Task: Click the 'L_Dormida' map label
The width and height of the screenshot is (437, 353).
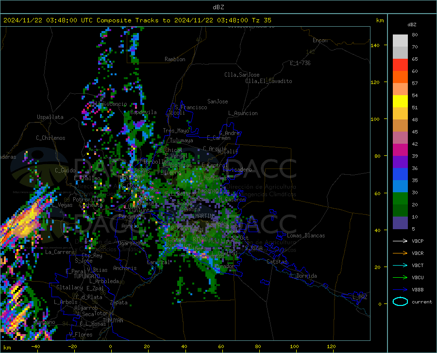Action: pos(303,276)
